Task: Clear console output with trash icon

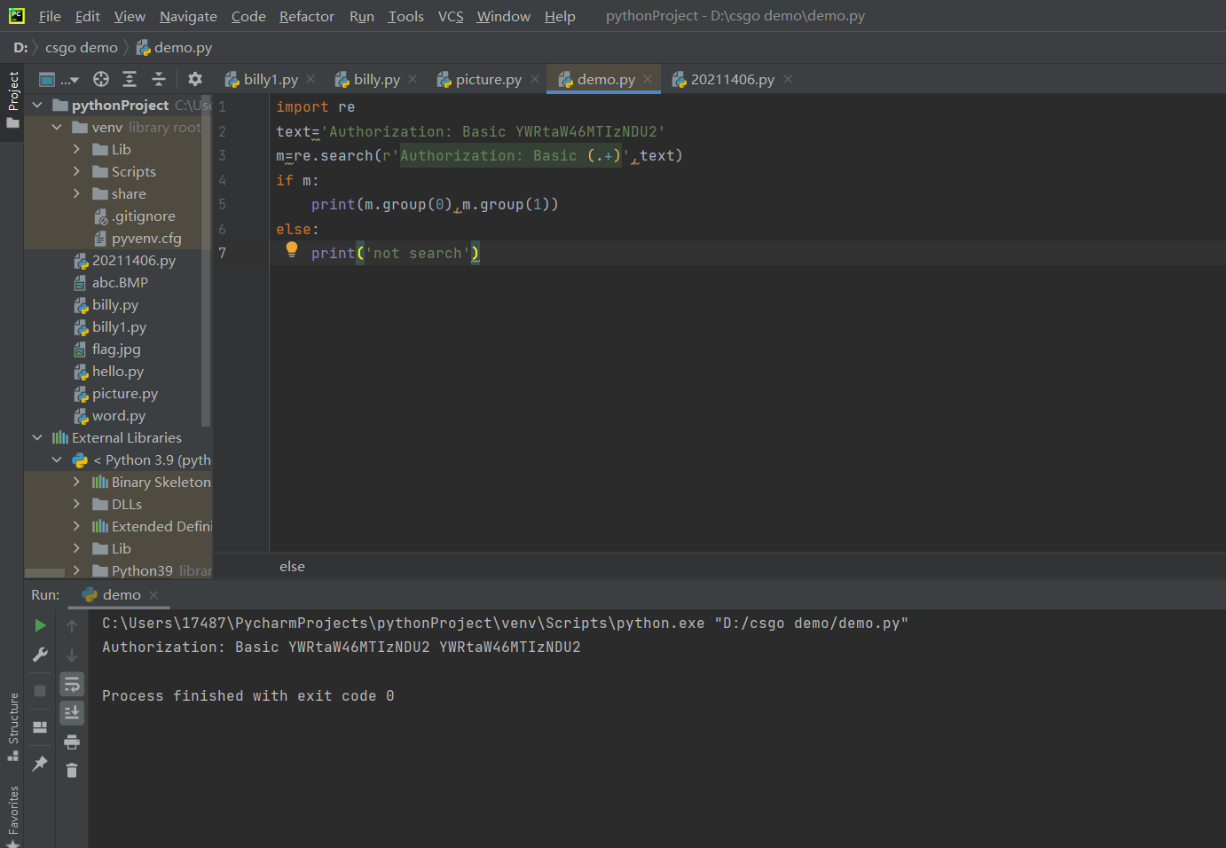Action: [x=72, y=770]
